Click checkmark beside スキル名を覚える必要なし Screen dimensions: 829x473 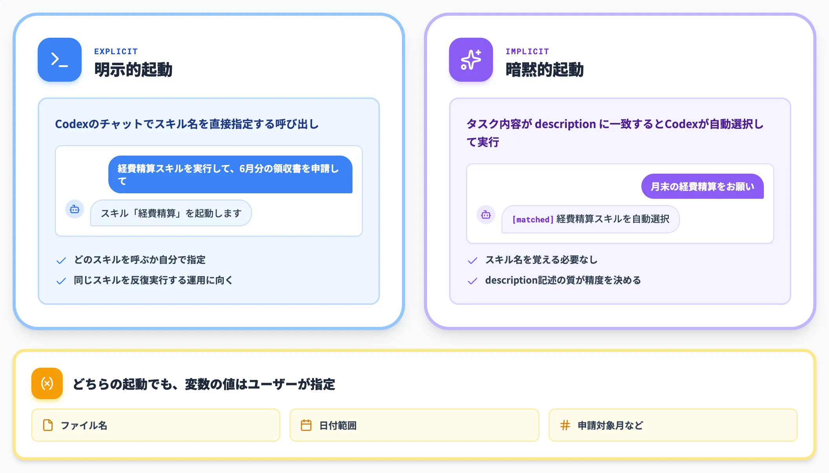(473, 260)
